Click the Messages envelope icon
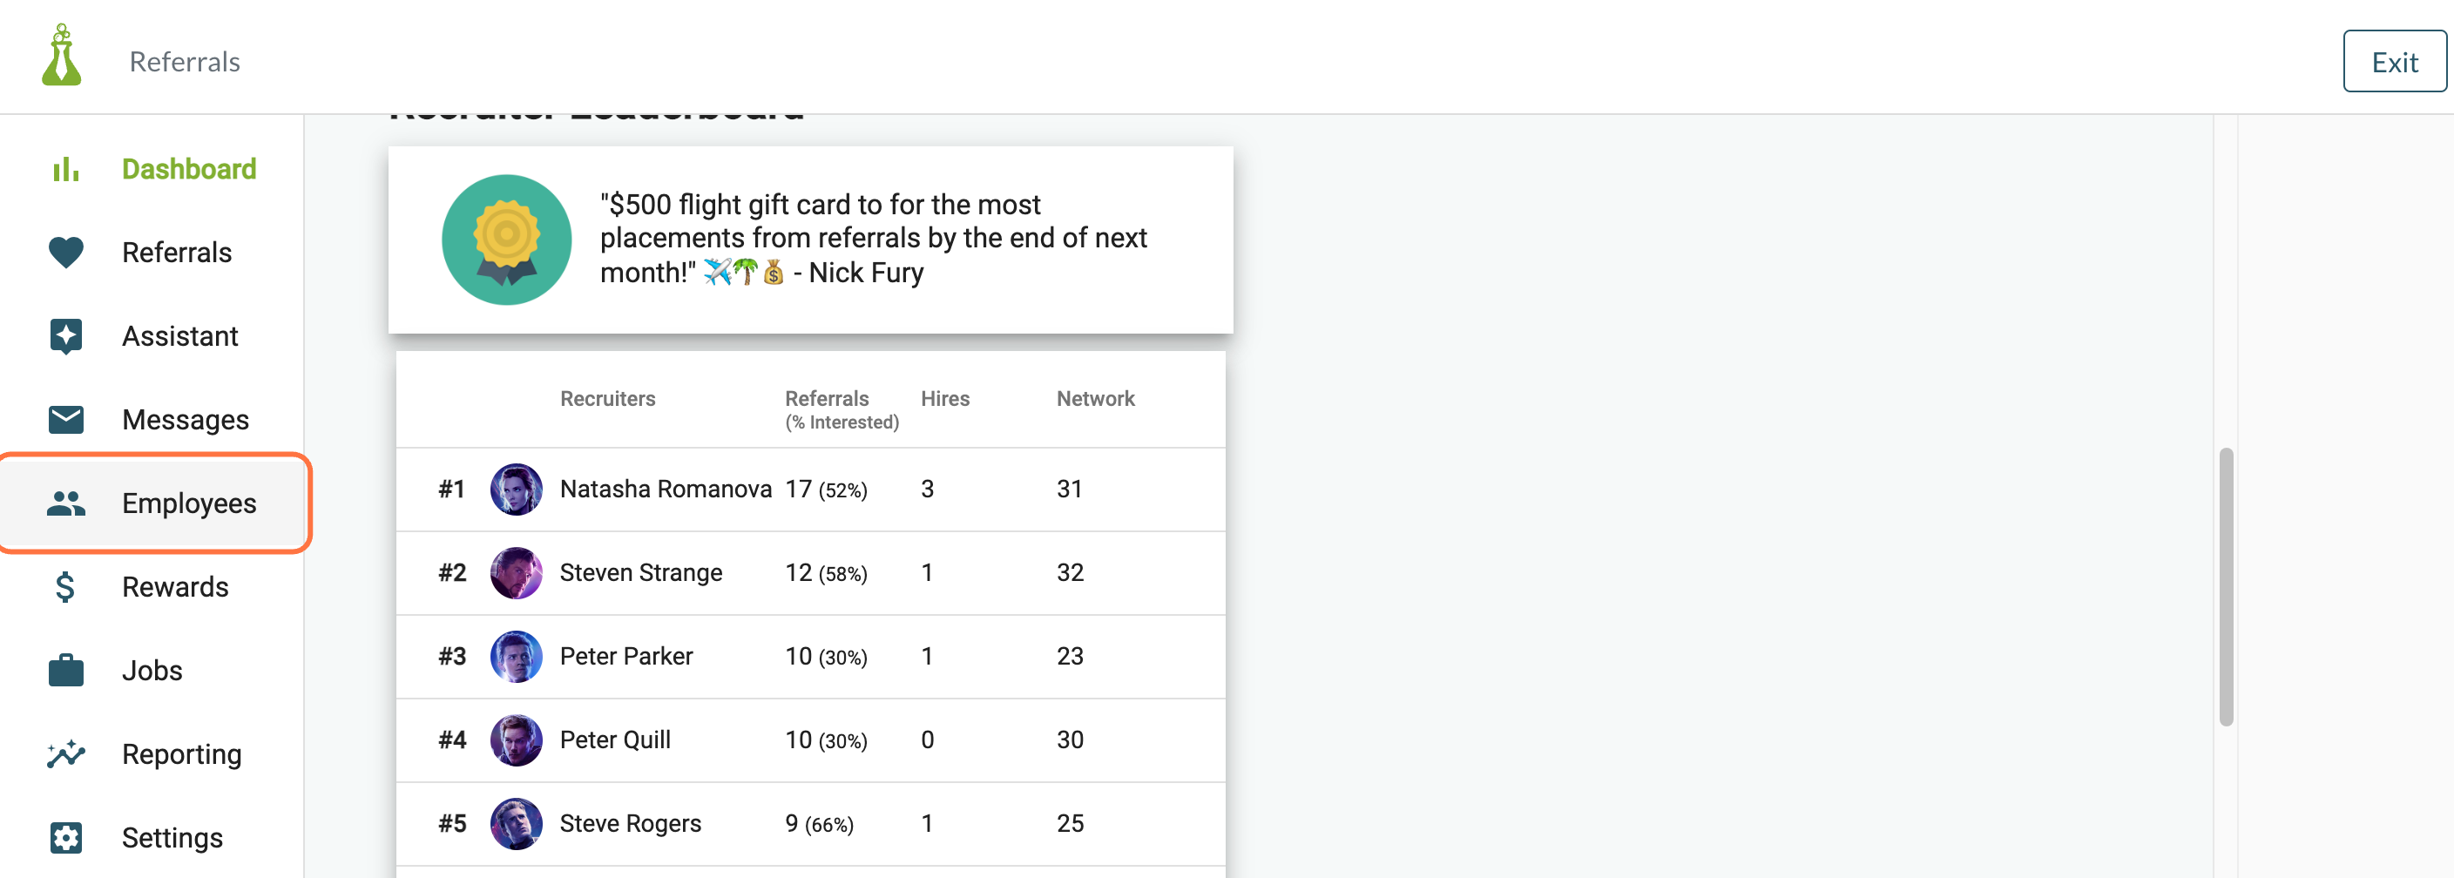 [65, 419]
